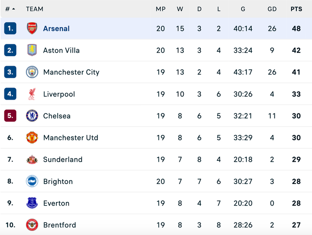The image size is (312, 235).
Task: Click the blue rank 1 badge
Action: (10, 29)
